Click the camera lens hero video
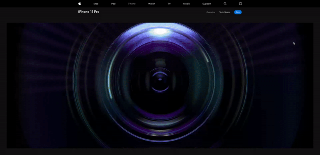 pyautogui.click(x=160, y=85)
